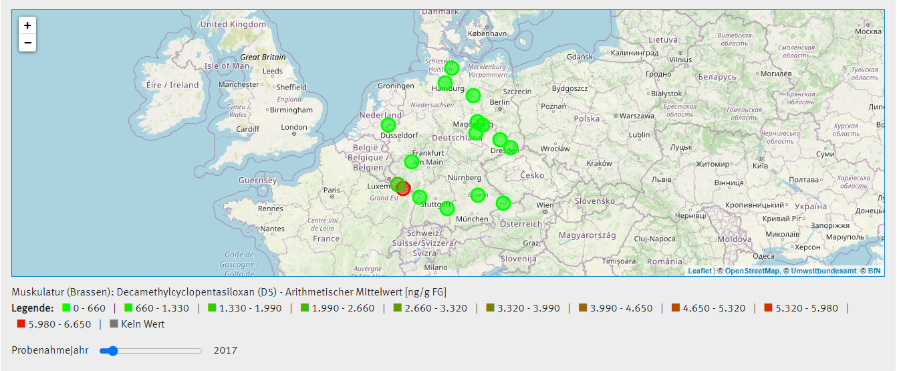Click the Warszawa label on map

pyautogui.click(x=636, y=116)
